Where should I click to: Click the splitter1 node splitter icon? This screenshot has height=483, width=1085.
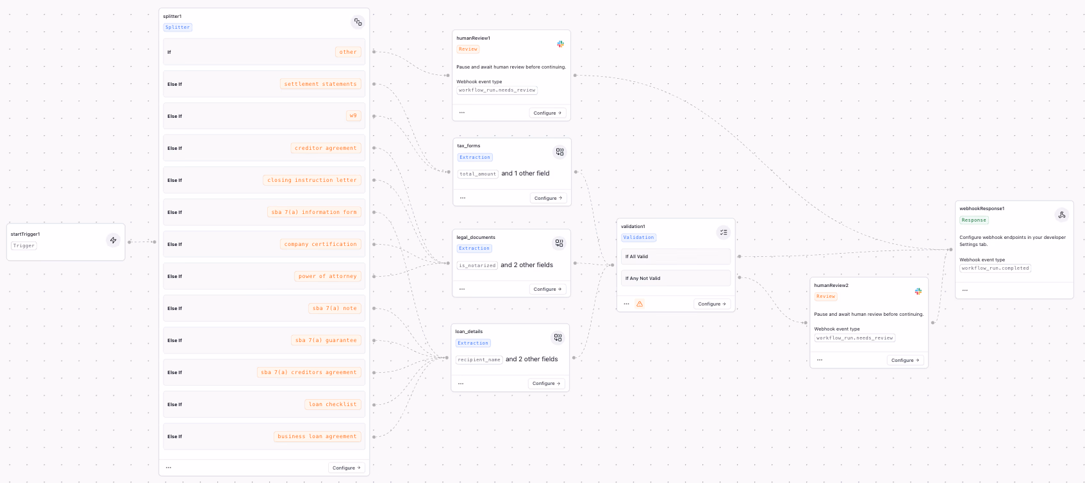click(358, 22)
